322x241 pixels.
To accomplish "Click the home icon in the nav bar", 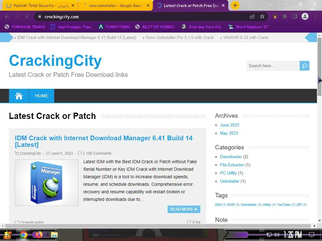I will [19, 96].
